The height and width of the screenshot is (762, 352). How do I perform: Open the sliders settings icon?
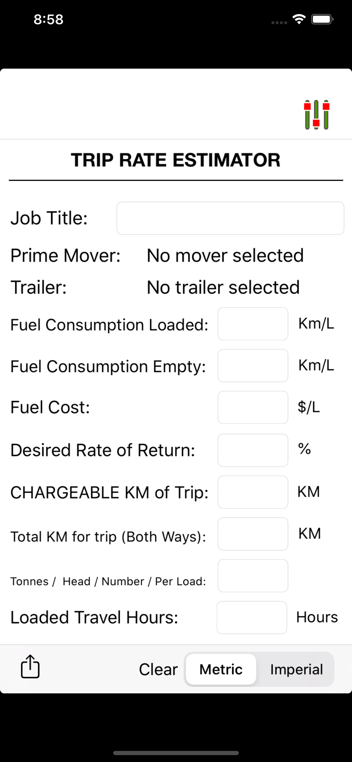pyautogui.click(x=317, y=115)
